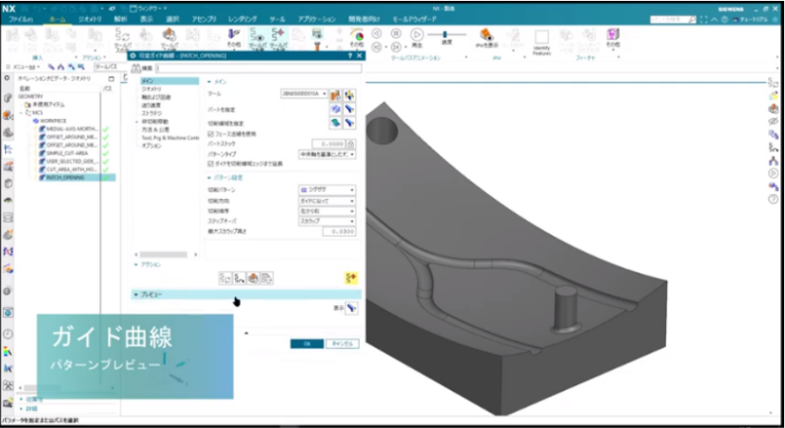The width and height of the screenshot is (785, 428).
Task: Click the settings gear at top of left sidebar
Action: tap(7, 79)
